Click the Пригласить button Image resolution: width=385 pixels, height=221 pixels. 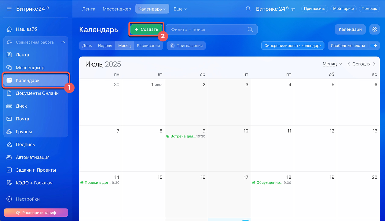tap(314, 9)
